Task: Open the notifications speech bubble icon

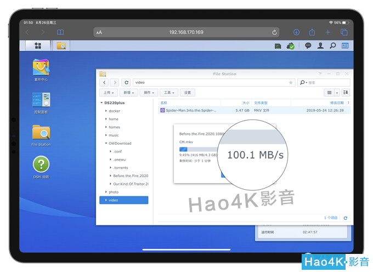Action: 308,46
